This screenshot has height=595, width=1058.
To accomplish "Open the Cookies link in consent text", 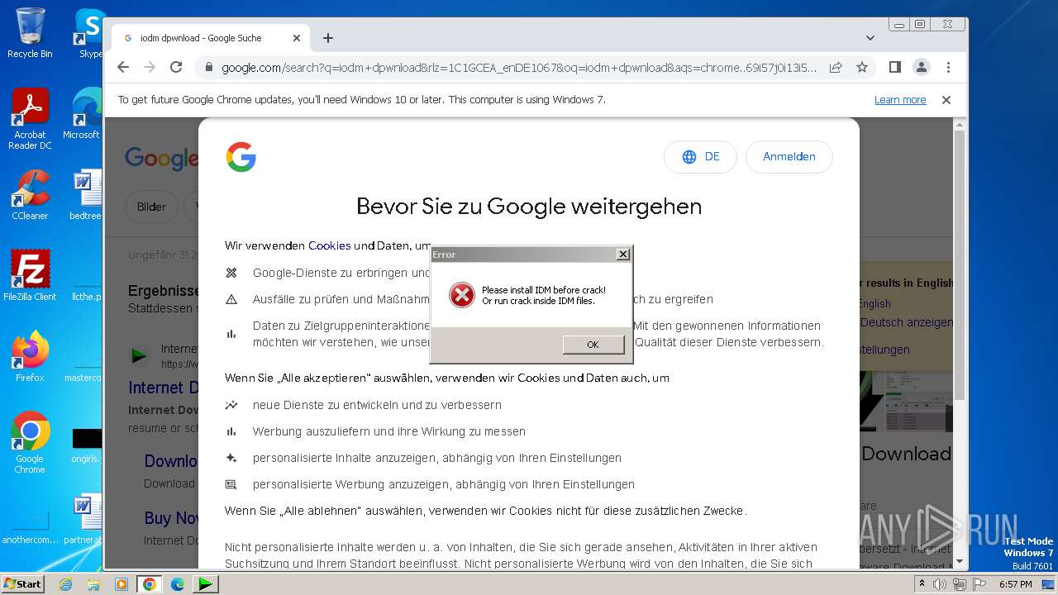I will pos(329,245).
